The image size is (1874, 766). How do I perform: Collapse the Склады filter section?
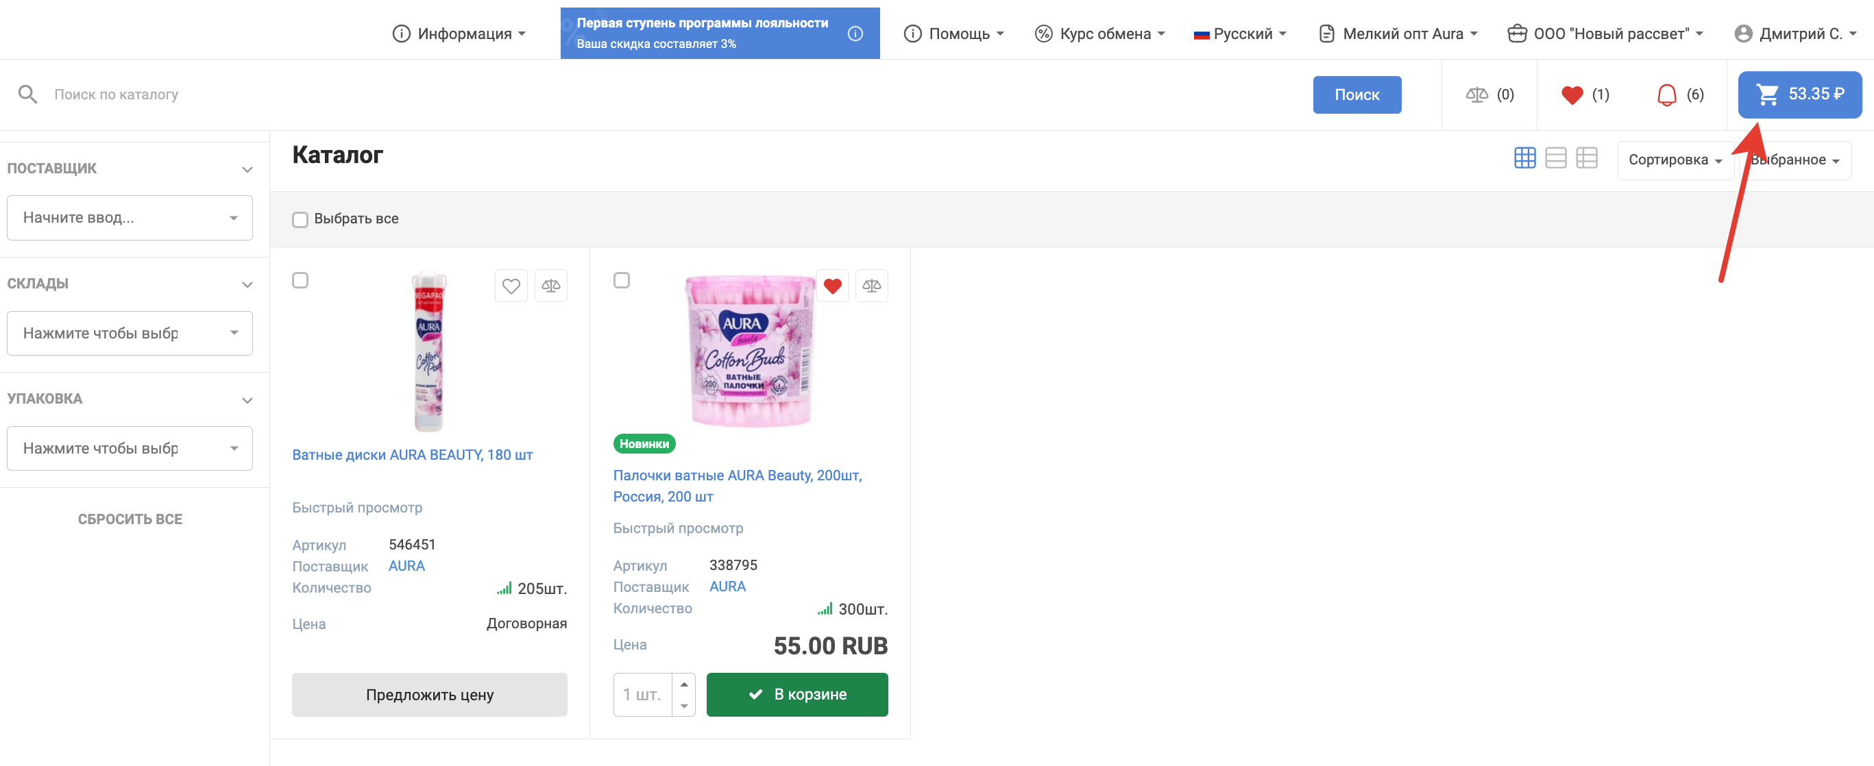pyautogui.click(x=247, y=284)
